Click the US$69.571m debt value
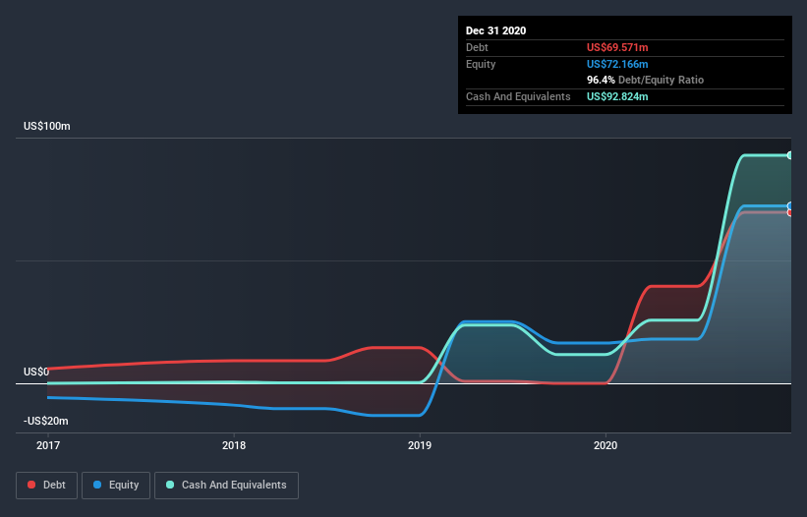807x517 pixels. [617, 47]
